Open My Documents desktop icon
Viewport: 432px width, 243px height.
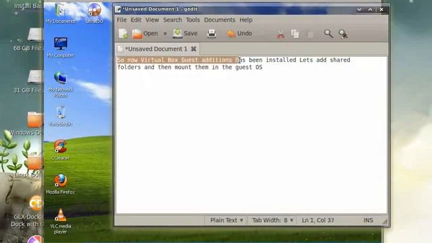(60, 13)
